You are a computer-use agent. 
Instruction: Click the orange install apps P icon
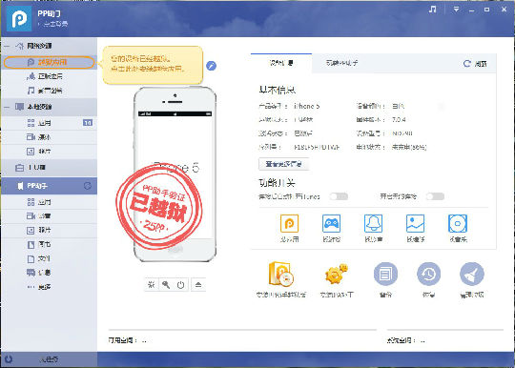289,223
